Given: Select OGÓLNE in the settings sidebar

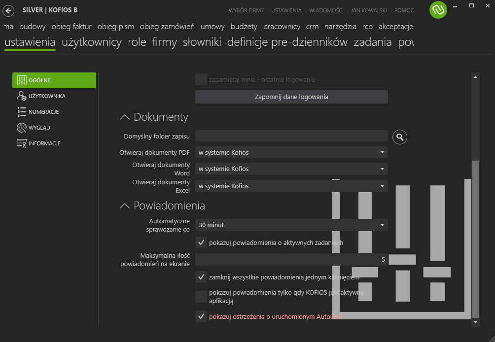Looking at the screenshot, I should point(54,80).
